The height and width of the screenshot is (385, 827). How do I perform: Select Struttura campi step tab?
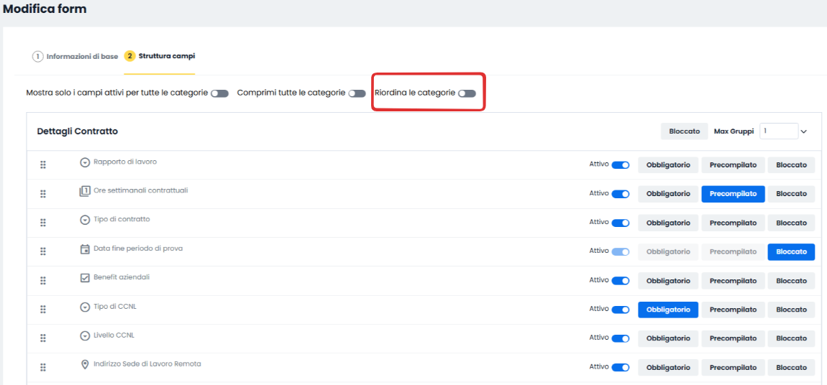point(159,56)
